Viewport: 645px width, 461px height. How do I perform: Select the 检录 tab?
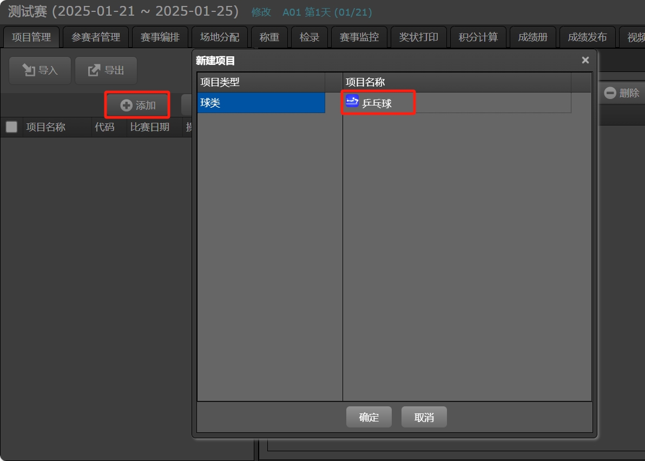[x=309, y=37]
